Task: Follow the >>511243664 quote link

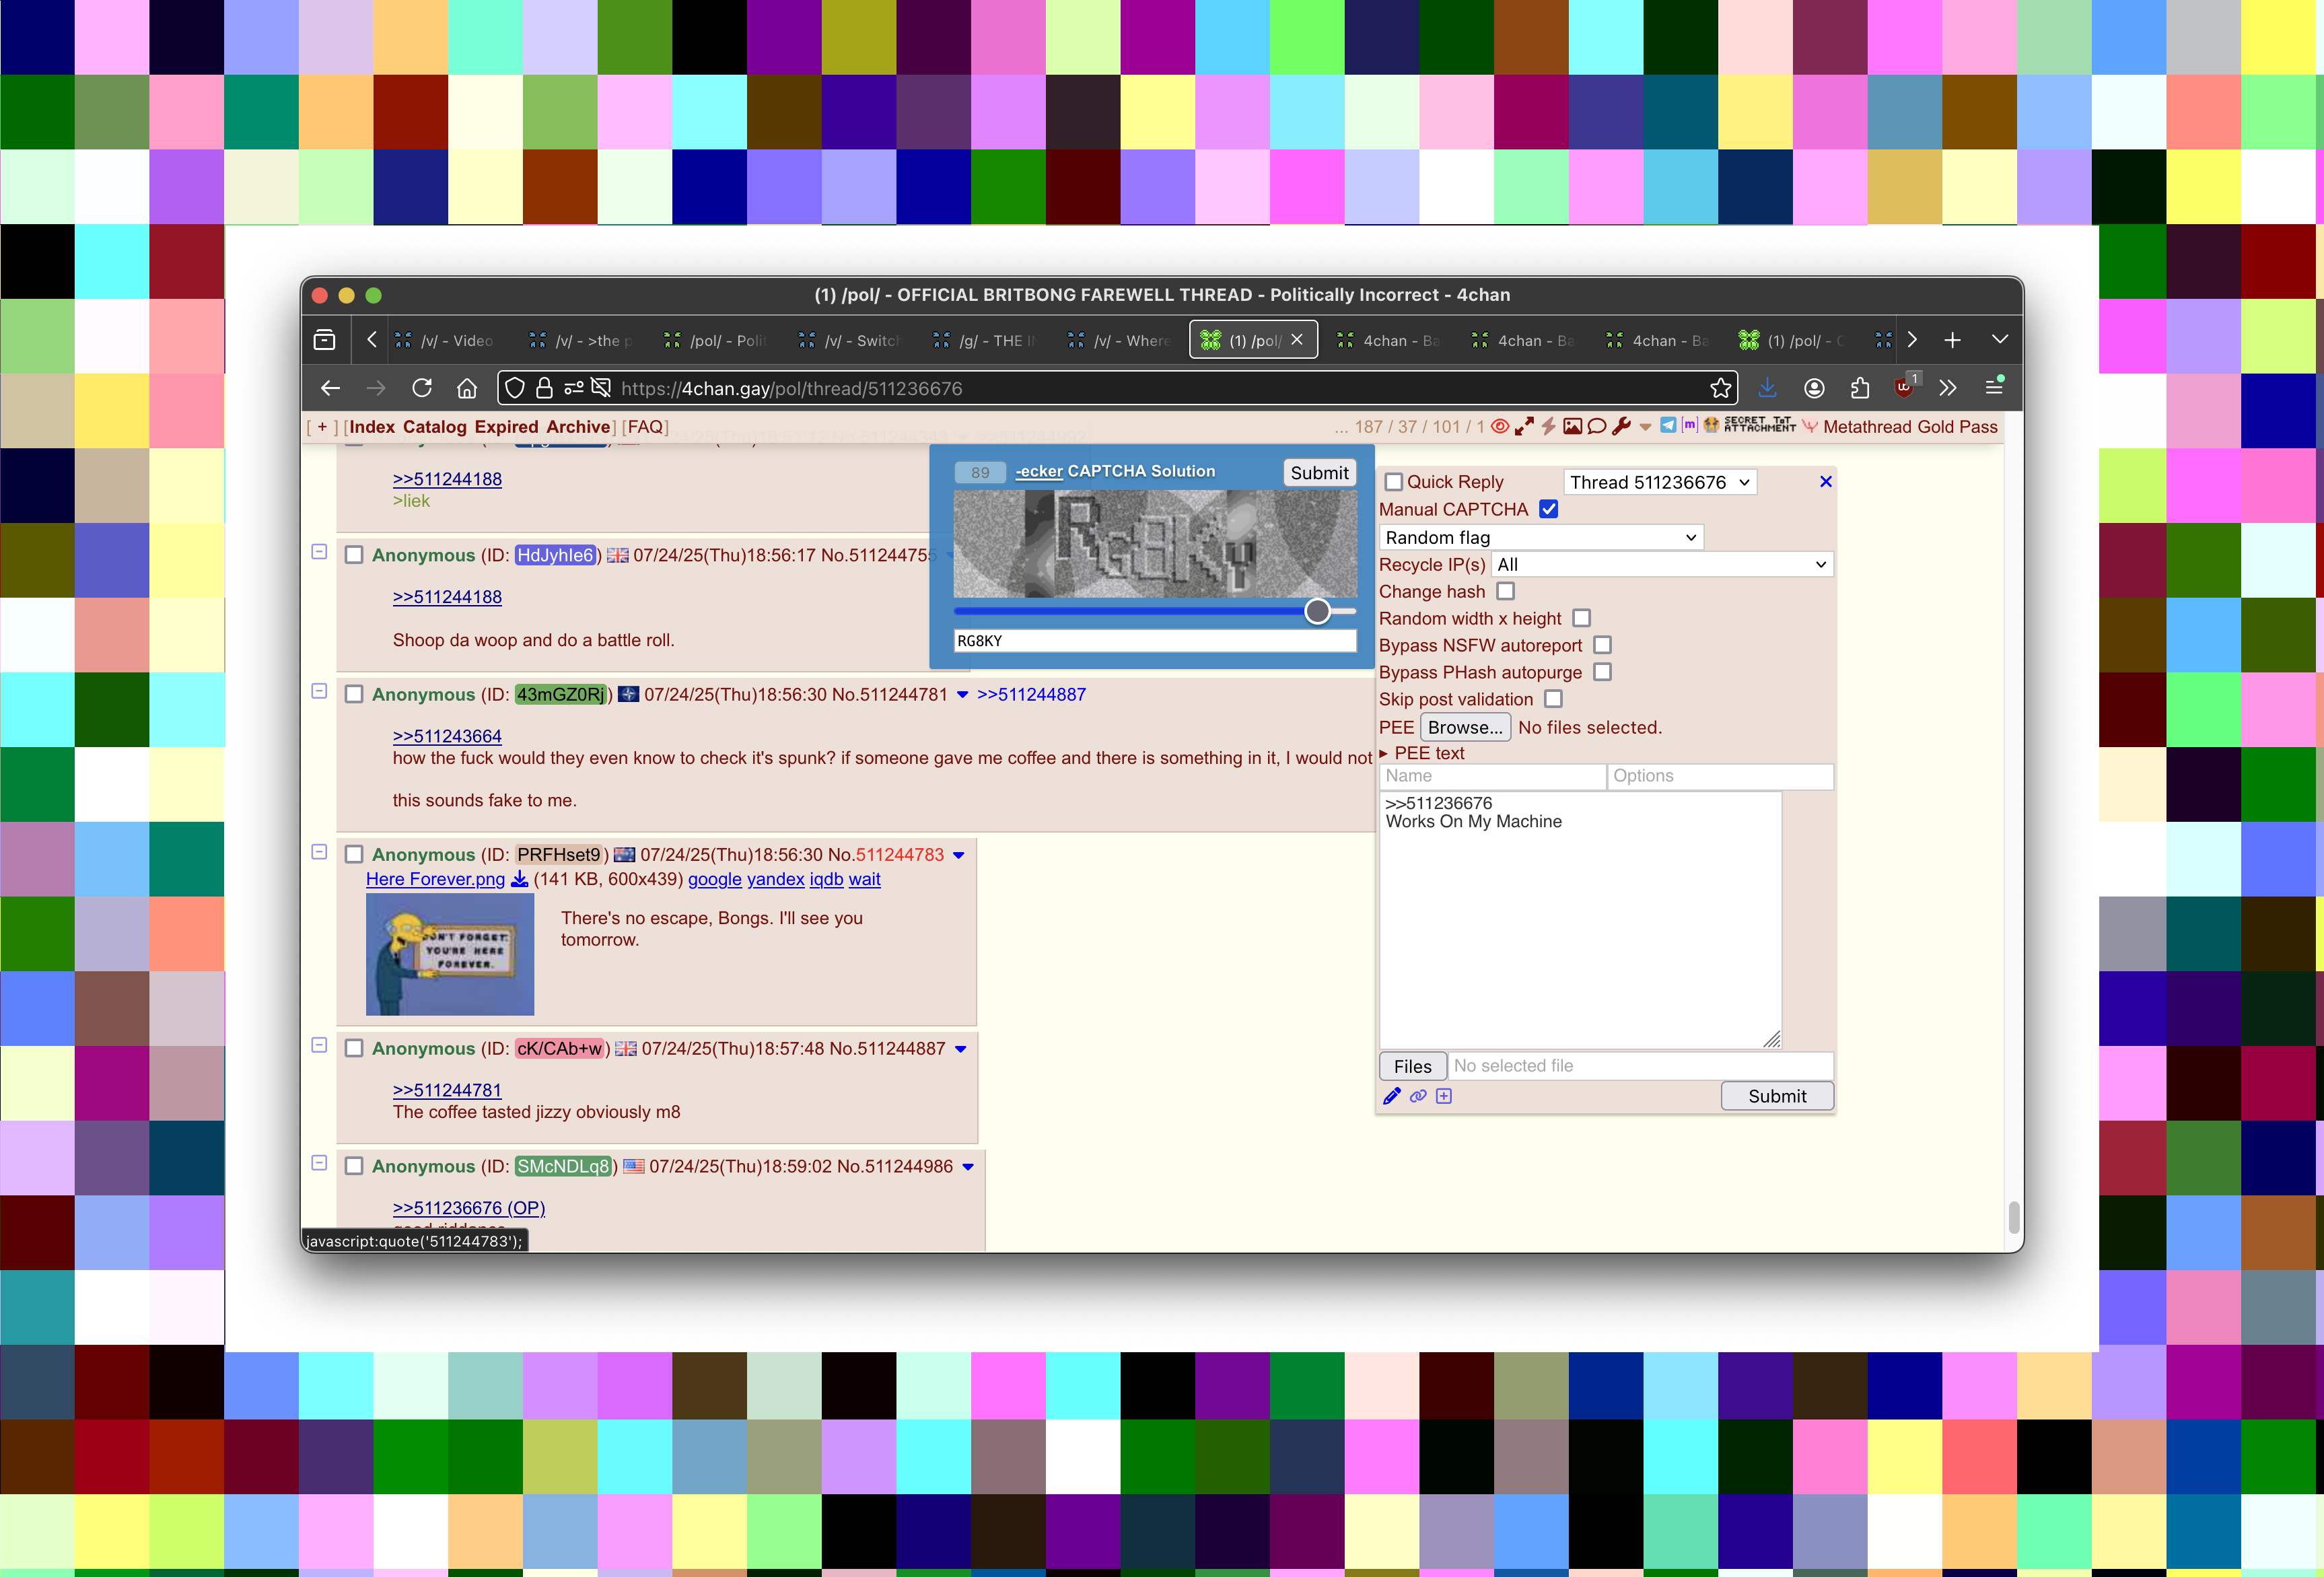Action: [x=447, y=736]
